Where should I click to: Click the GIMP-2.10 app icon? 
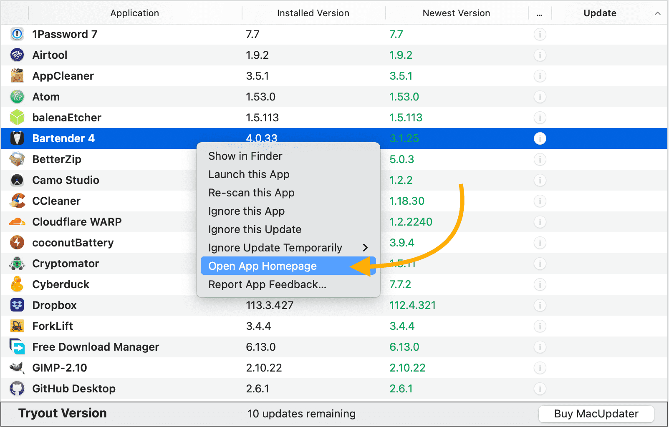click(17, 368)
